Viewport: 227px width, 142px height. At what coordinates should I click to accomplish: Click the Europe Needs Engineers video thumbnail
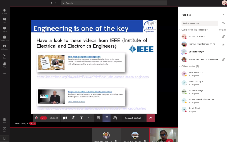(51, 63)
